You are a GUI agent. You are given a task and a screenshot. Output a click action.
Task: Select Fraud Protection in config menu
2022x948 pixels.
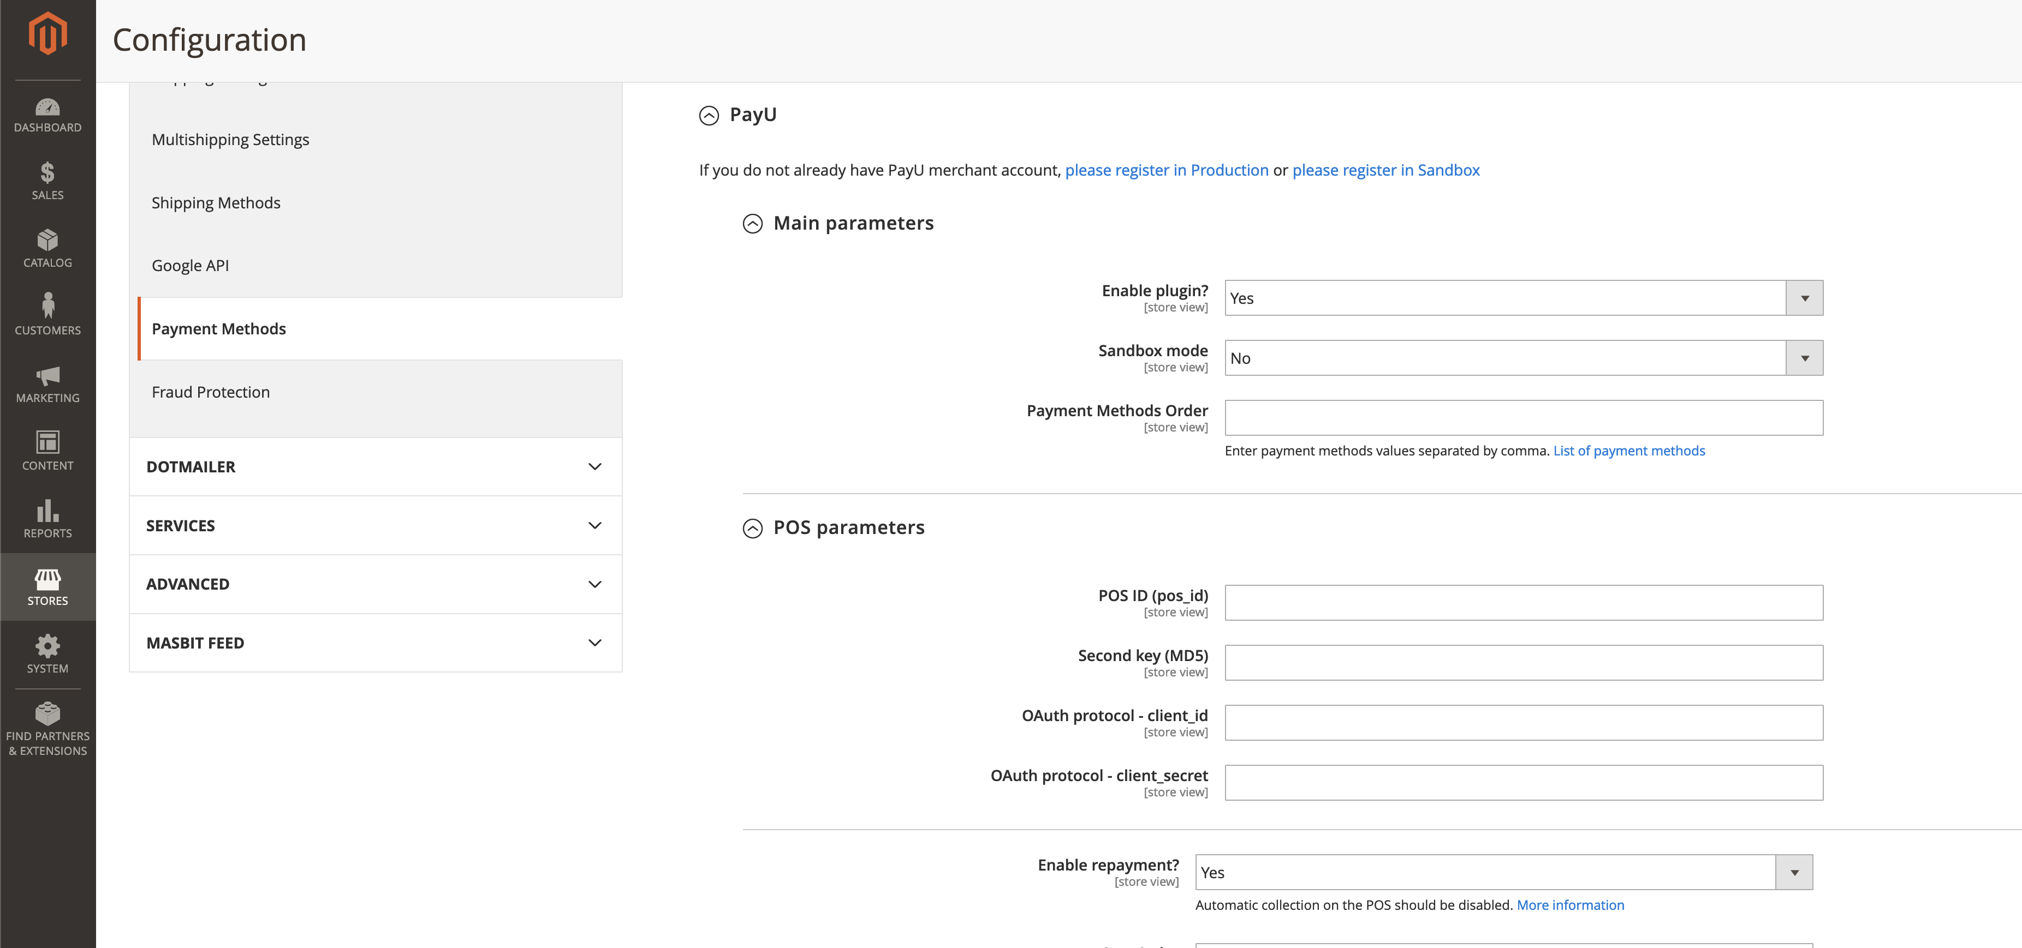pos(210,392)
